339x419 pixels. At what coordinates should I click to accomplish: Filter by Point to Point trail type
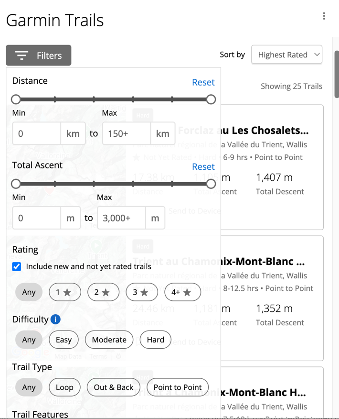[x=178, y=387]
